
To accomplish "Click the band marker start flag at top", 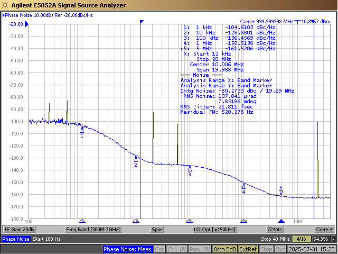I will (142, 22).
